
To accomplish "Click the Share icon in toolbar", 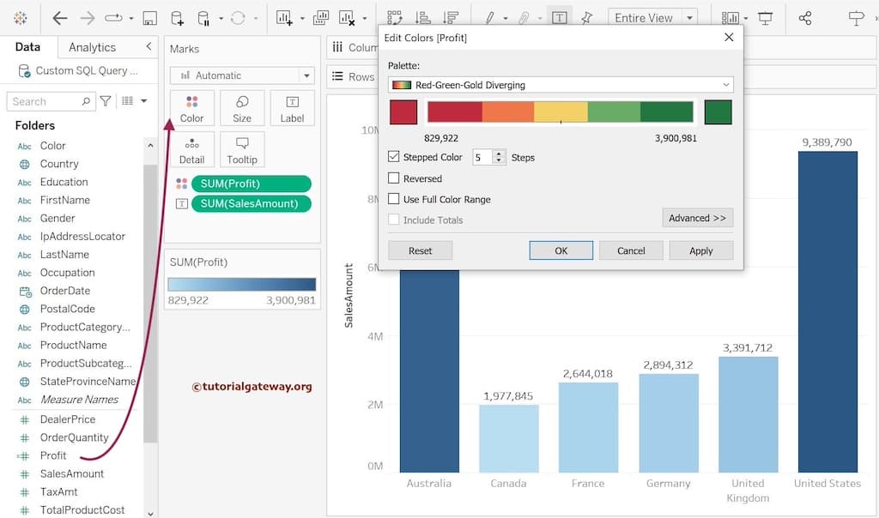I will (804, 18).
